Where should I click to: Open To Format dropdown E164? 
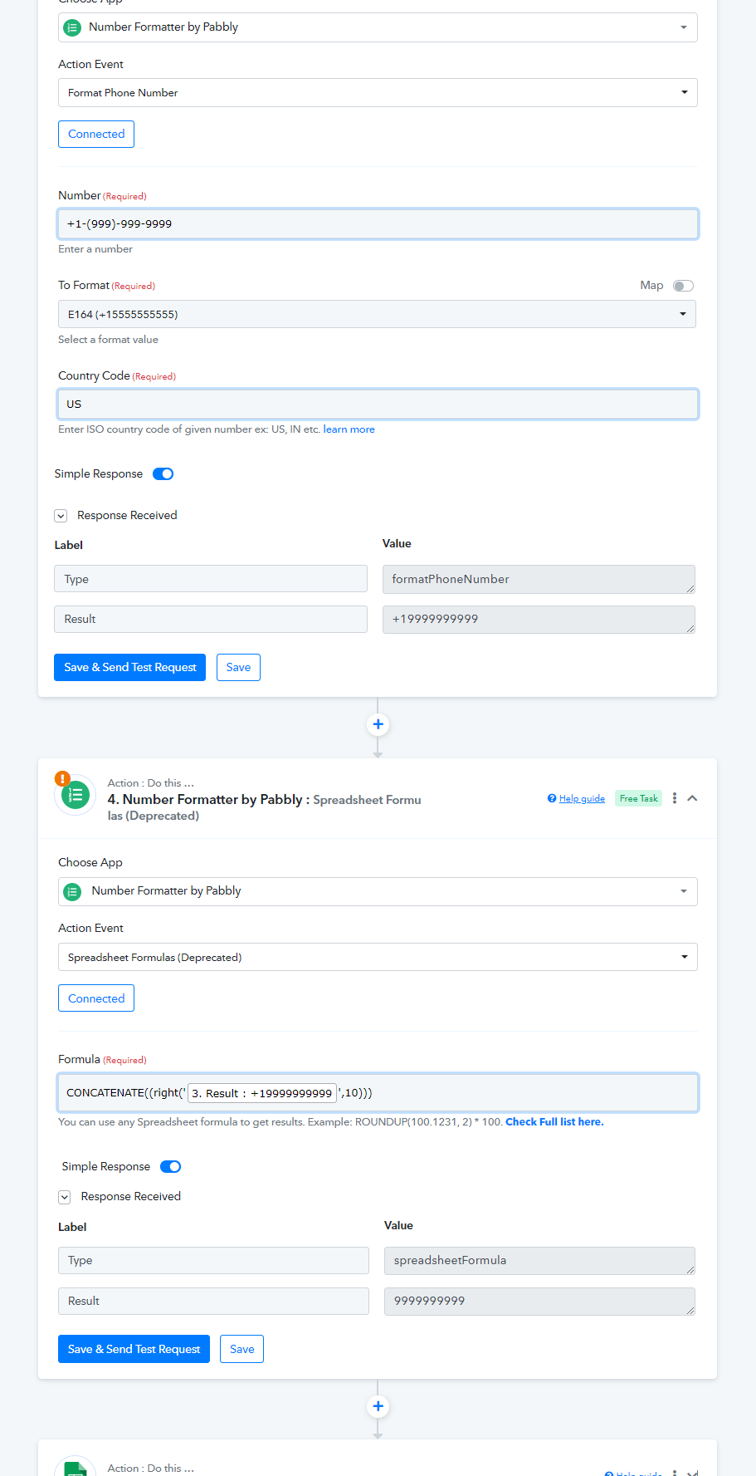[x=377, y=314]
